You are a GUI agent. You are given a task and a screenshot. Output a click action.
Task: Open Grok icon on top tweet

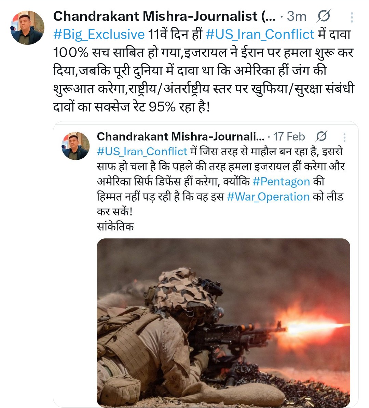point(324,16)
